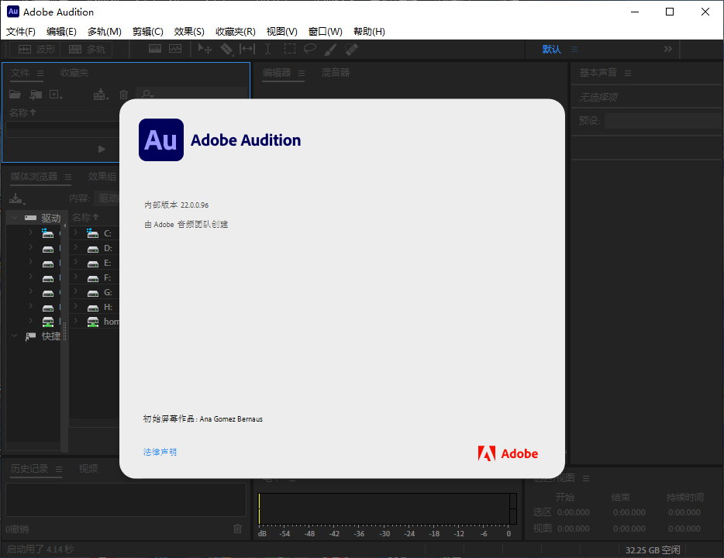
Task: Open the History panel hamburger menu
Action: [x=59, y=470]
